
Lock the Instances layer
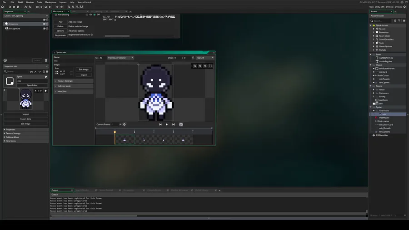click(x=47, y=24)
